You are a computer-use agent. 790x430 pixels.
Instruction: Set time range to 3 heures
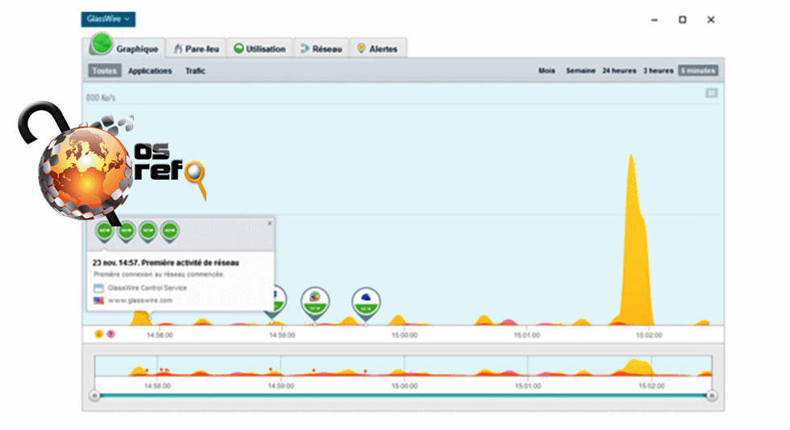tap(658, 70)
